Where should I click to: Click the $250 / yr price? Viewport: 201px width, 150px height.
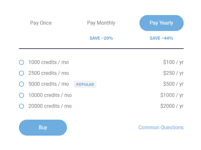[x=173, y=73]
